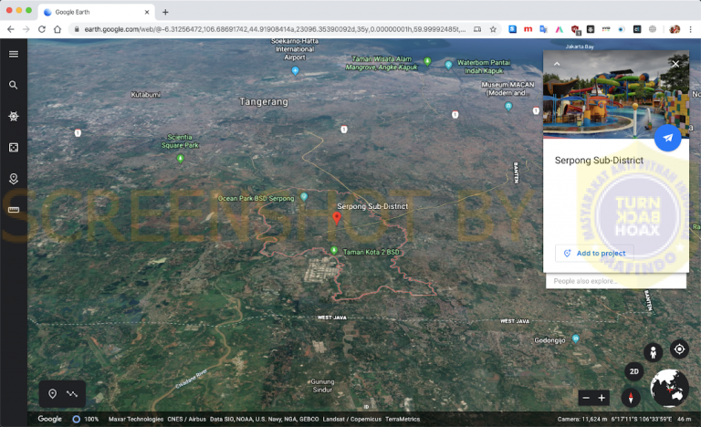
Task: Click the Serpong card photo
Action: click(x=615, y=94)
